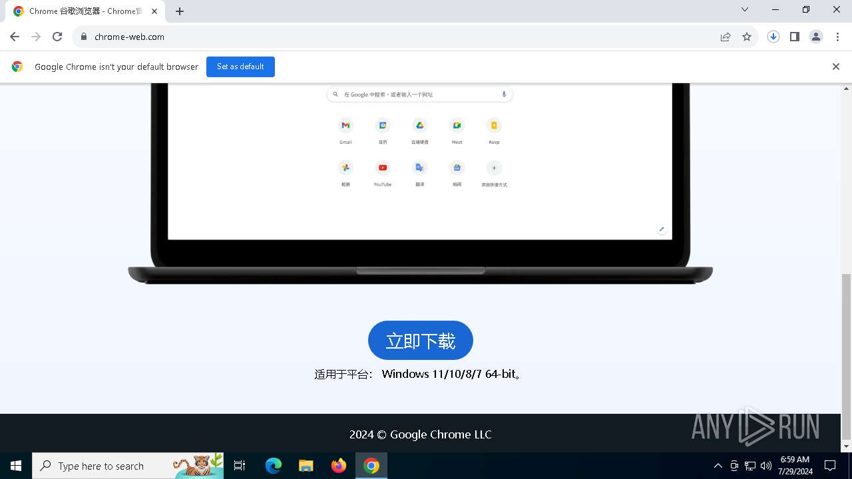Share this page icon

[726, 37]
